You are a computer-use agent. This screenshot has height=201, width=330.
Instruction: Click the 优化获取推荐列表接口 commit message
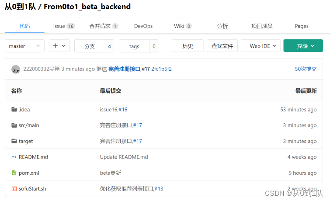pos(126,189)
